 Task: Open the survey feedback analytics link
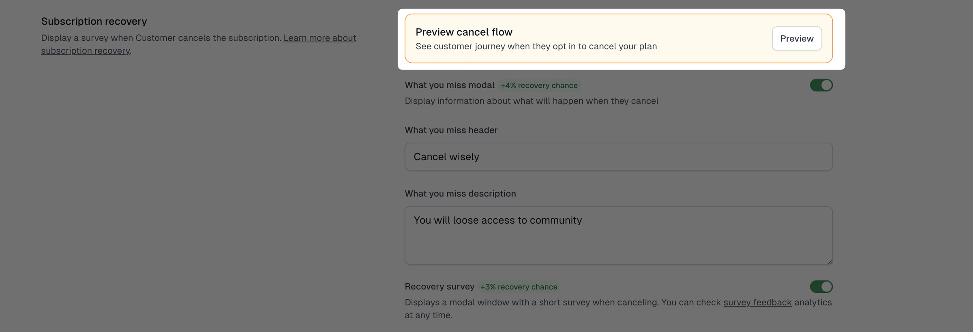pyautogui.click(x=757, y=302)
